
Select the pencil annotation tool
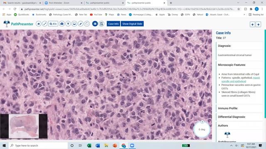(81, 24)
